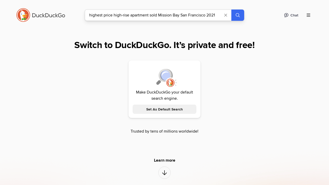
Task: Click the small duck badge on the magnifier illustration
Action: [x=170, y=83]
